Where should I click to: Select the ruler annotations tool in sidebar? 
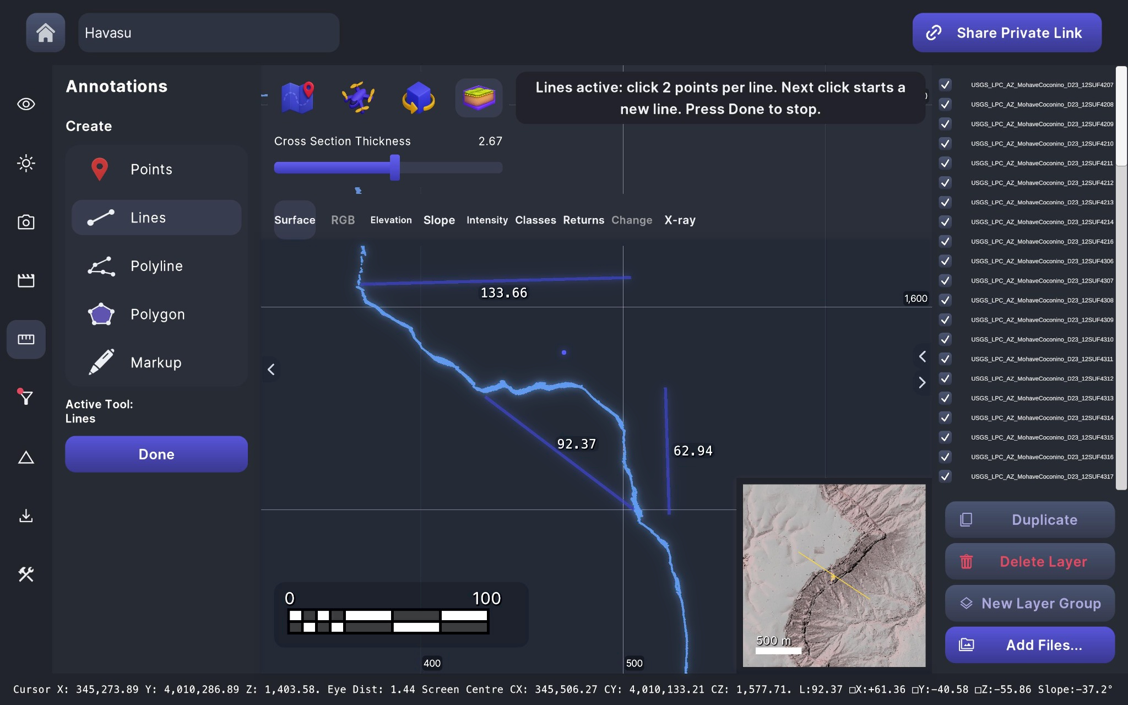point(26,339)
